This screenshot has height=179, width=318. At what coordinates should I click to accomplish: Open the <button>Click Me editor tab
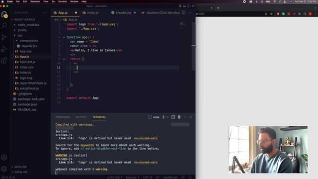click(x=160, y=12)
